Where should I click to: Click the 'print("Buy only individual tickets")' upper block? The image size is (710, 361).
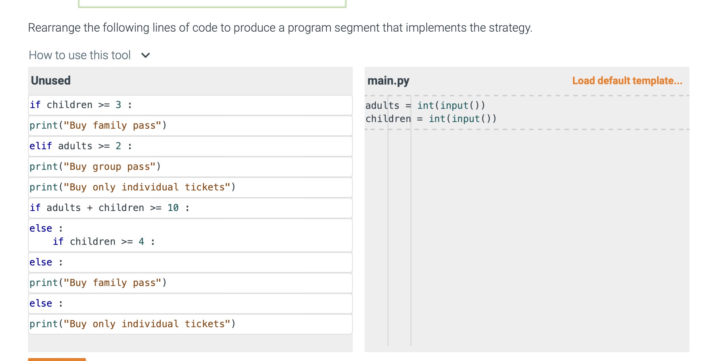click(190, 187)
